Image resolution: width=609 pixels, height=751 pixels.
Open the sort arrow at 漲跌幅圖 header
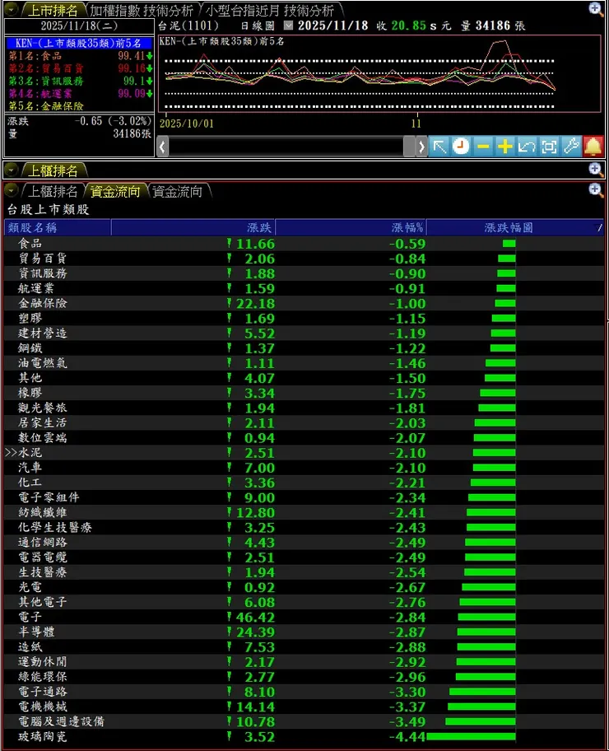[x=599, y=227]
